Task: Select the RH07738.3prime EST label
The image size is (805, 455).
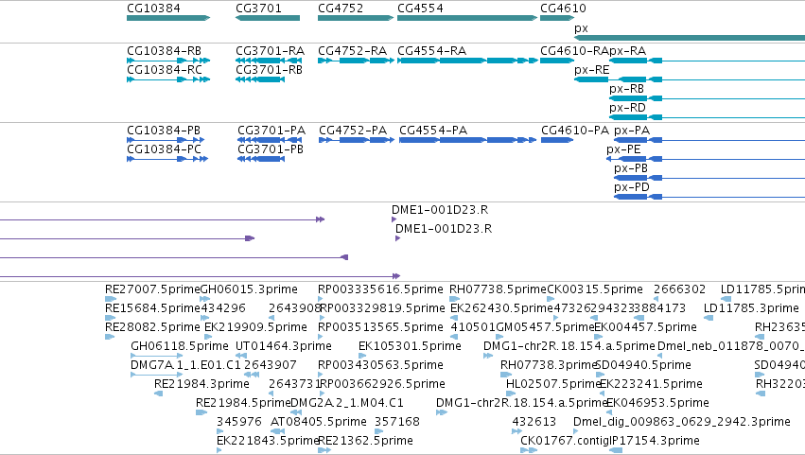Action: tap(548, 365)
